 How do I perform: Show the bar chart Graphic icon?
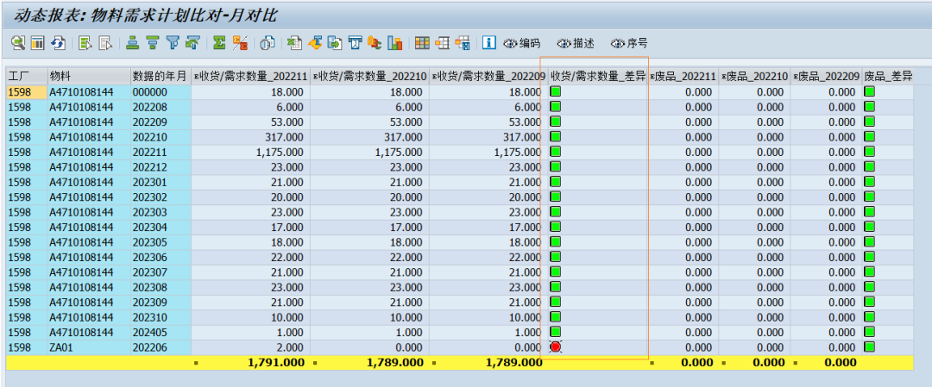[394, 43]
